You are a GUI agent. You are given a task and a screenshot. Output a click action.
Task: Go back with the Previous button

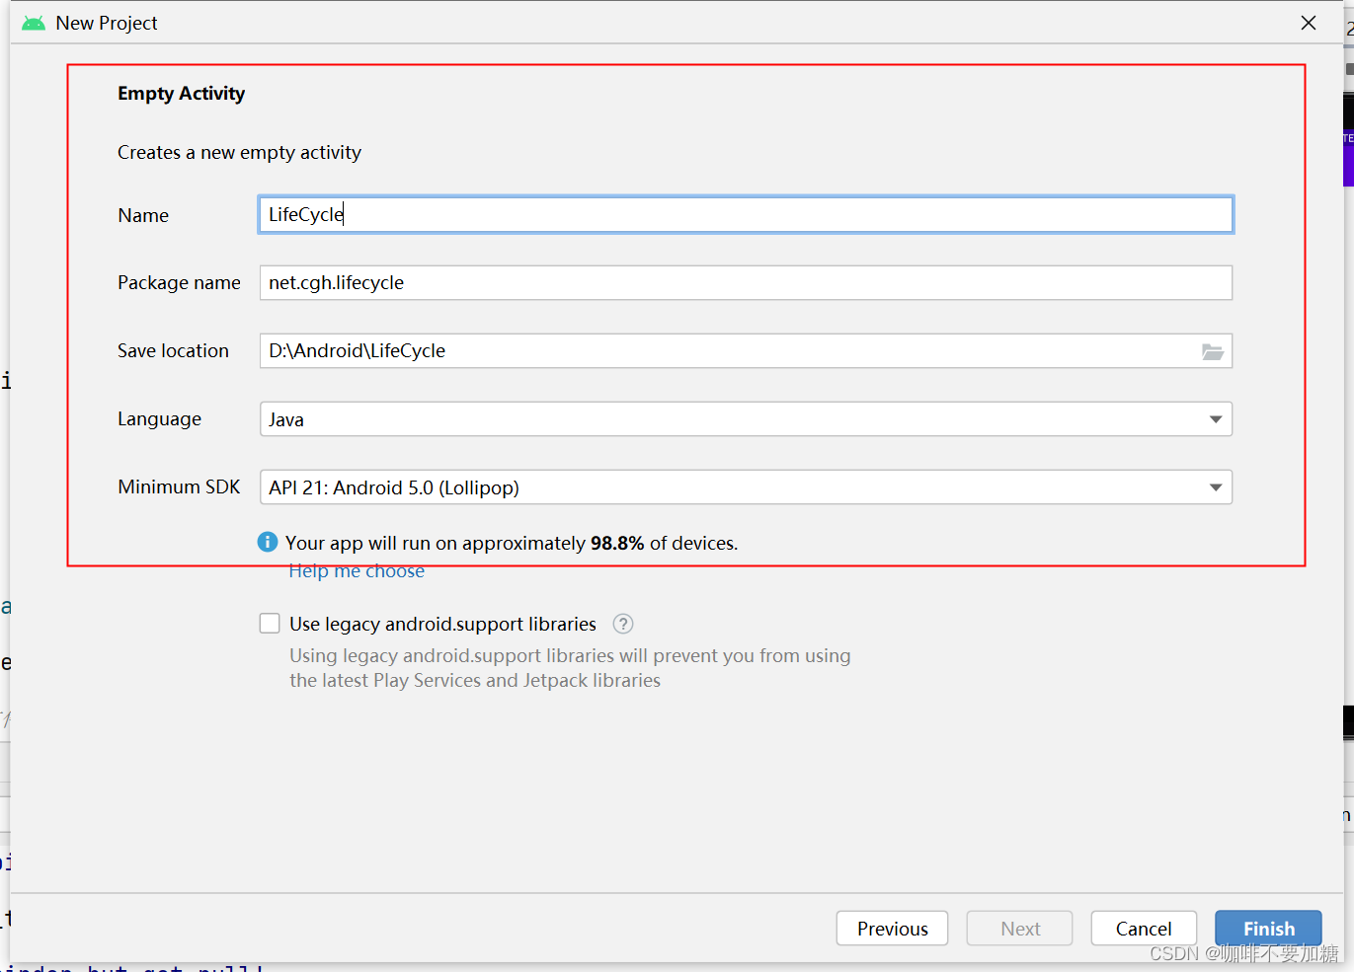coord(892,929)
